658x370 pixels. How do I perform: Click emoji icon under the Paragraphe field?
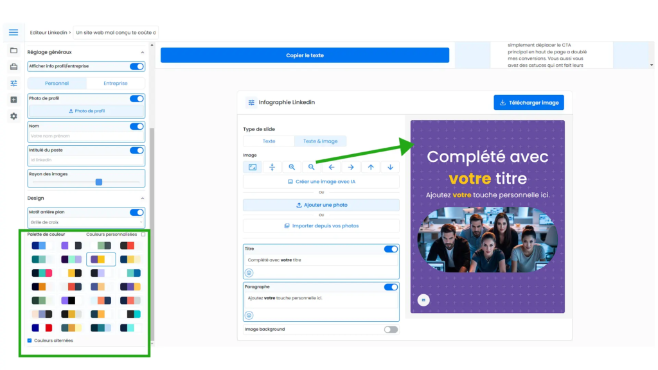click(x=249, y=315)
